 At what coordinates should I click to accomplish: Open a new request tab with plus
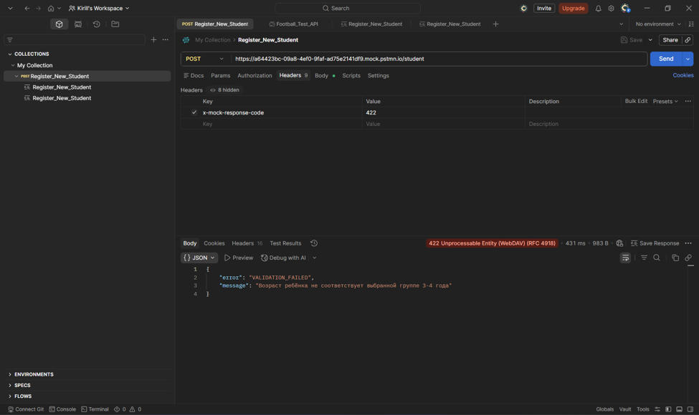click(x=495, y=24)
